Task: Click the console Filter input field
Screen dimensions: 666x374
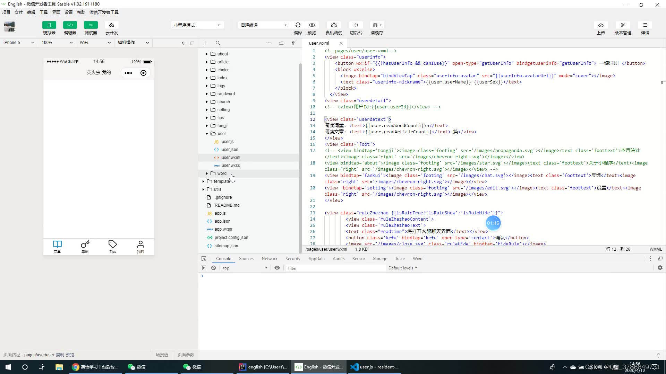Action: [x=335, y=268]
